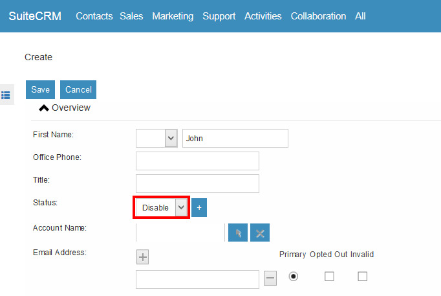Click the sidebar list toggle icon
The image size is (441, 296).
[6, 95]
